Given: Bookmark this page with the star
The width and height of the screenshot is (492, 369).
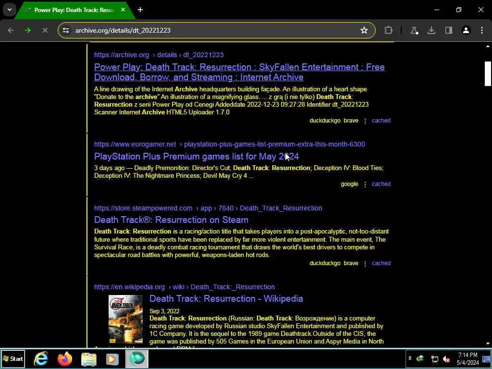Looking at the screenshot, I should [364, 30].
